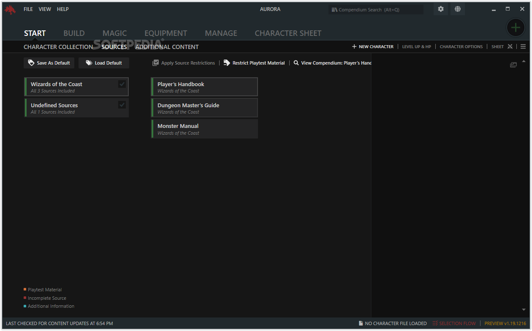
Task: Switch to the BUILD tab
Action: tap(74, 33)
